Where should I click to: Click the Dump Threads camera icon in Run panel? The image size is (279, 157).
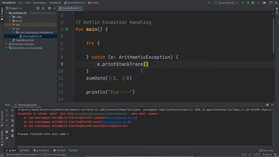pyautogui.click(x=7, y=120)
